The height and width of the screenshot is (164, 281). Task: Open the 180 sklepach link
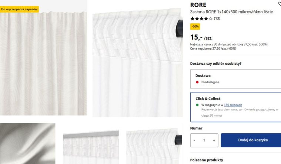233,105
